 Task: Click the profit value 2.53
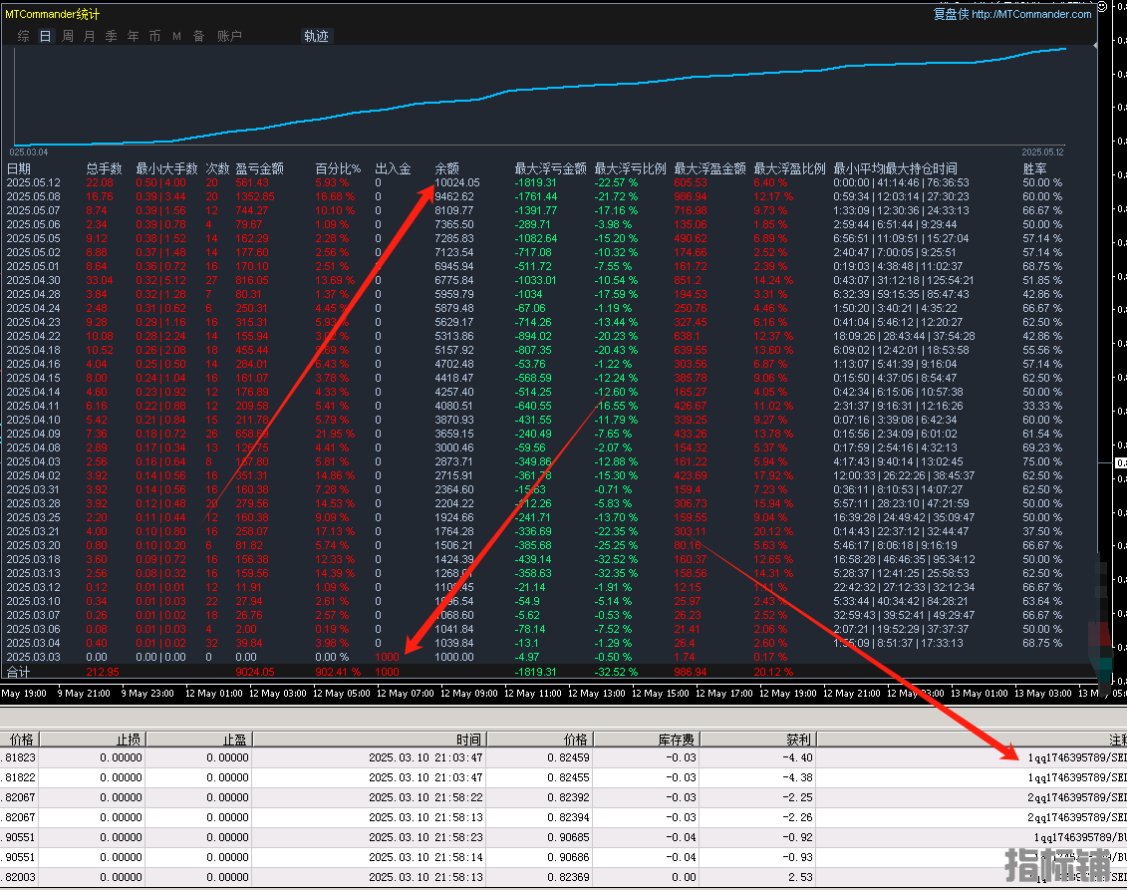click(800, 877)
